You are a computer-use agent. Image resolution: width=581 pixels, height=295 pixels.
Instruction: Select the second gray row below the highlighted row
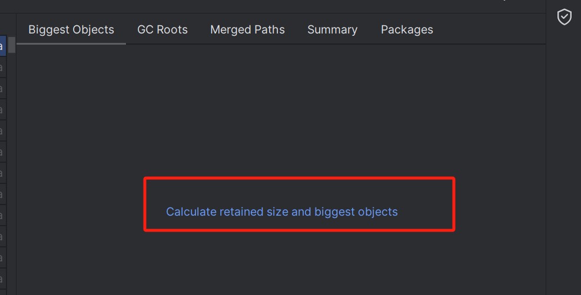click(2, 88)
